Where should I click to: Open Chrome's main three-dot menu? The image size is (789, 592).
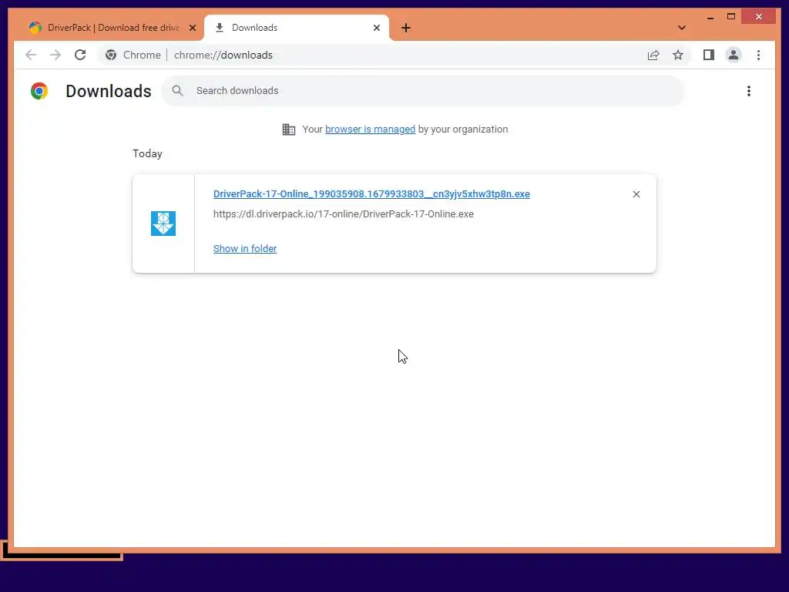(x=758, y=55)
